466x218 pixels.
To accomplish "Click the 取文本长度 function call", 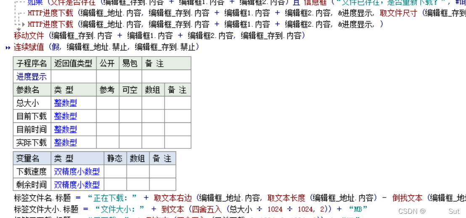I will (x=286, y=197).
